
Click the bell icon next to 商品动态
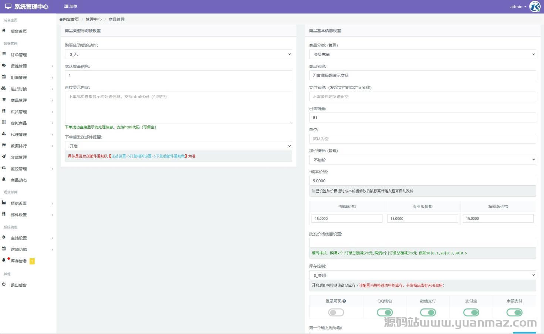[x=4, y=179]
